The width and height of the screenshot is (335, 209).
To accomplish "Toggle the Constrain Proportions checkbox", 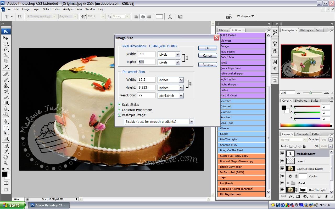I will tap(120, 110).
